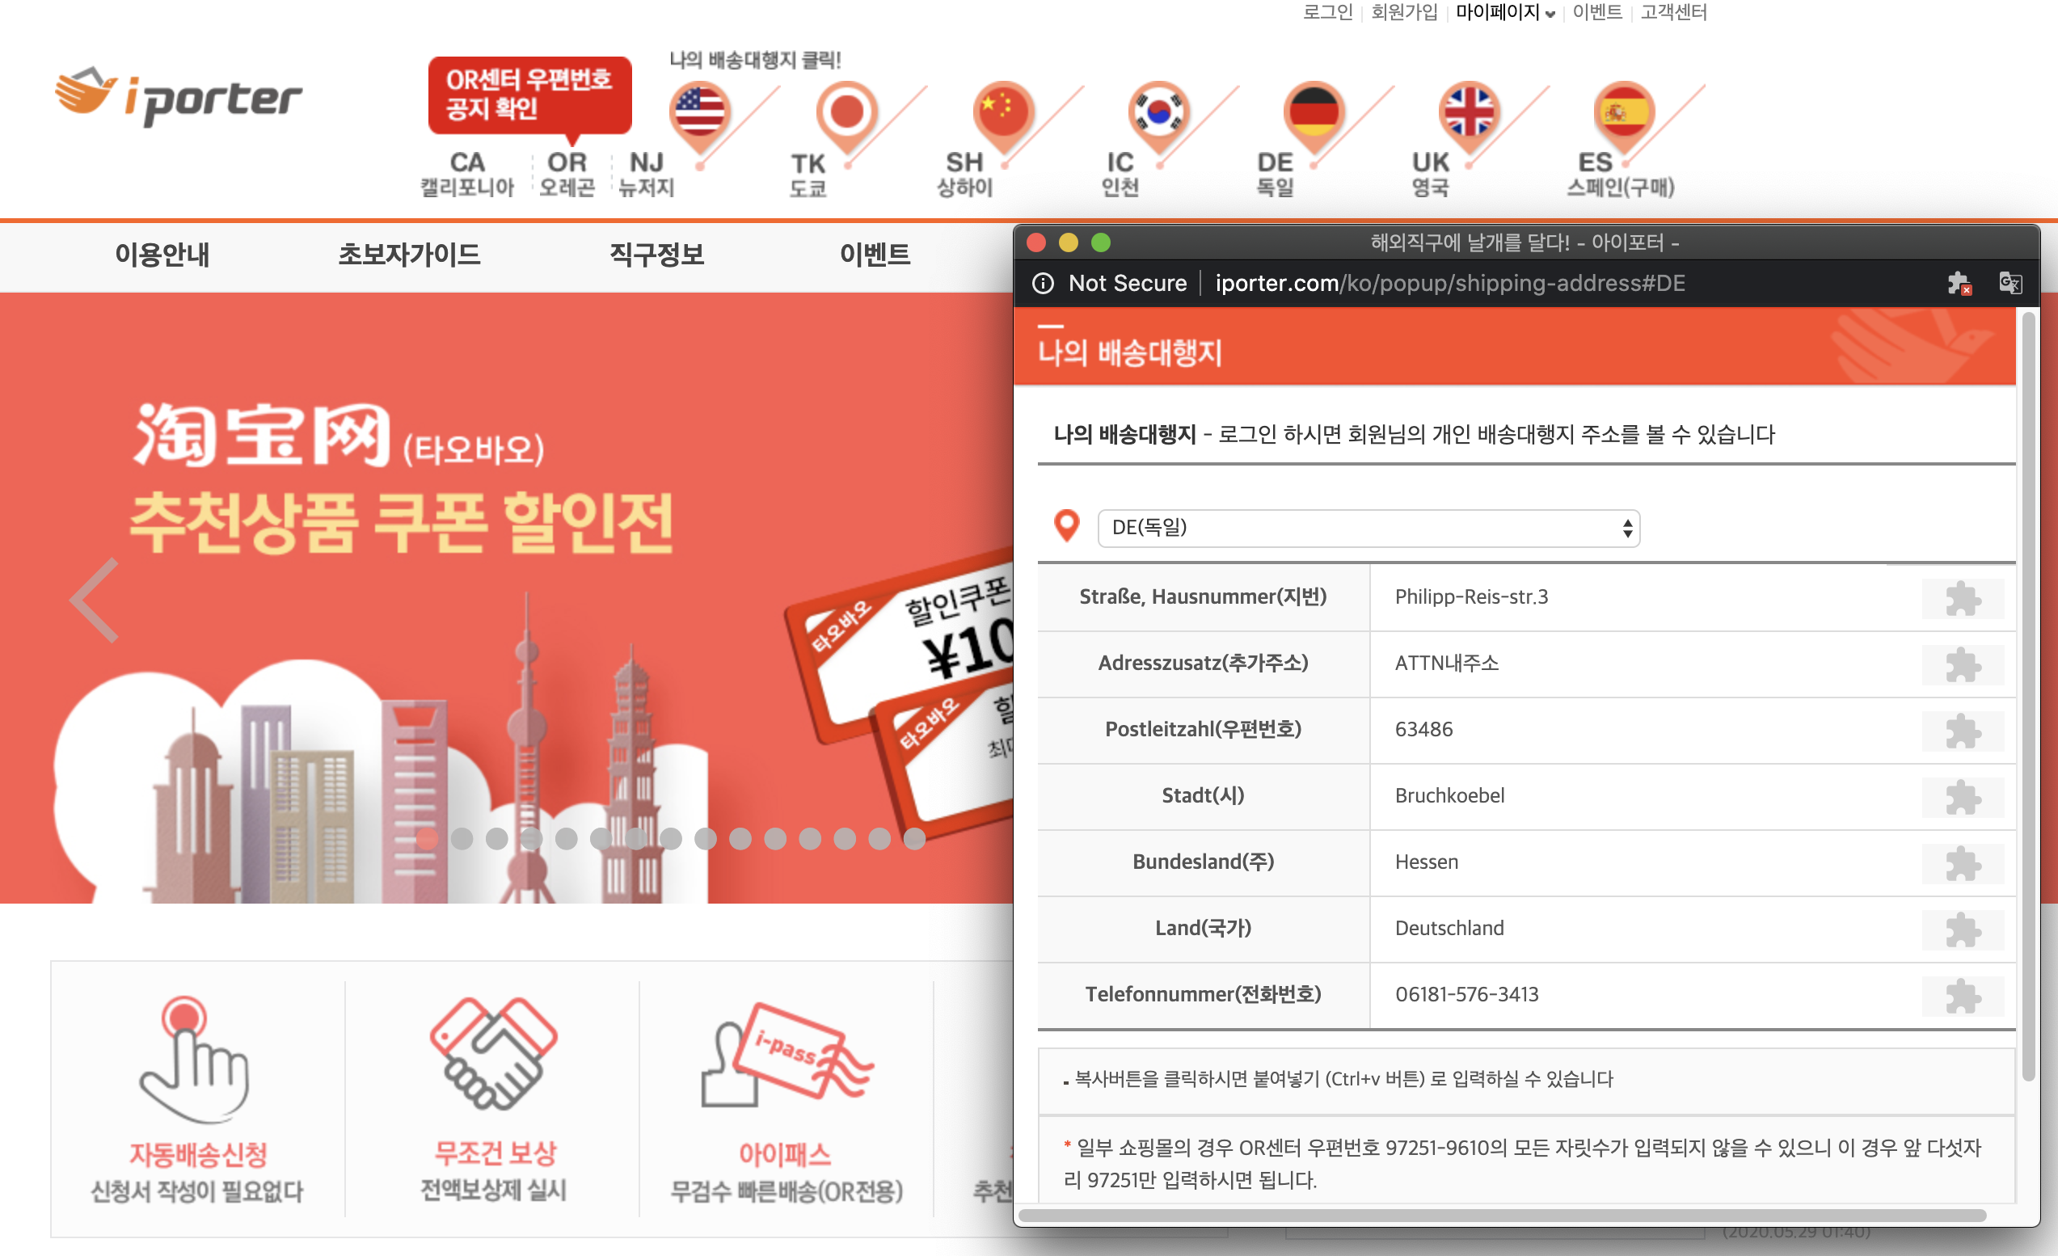The width and height of the screenshot is (2058, 1256).
Task: Open the 초보자가이드 menu
Action: point(408,255)
